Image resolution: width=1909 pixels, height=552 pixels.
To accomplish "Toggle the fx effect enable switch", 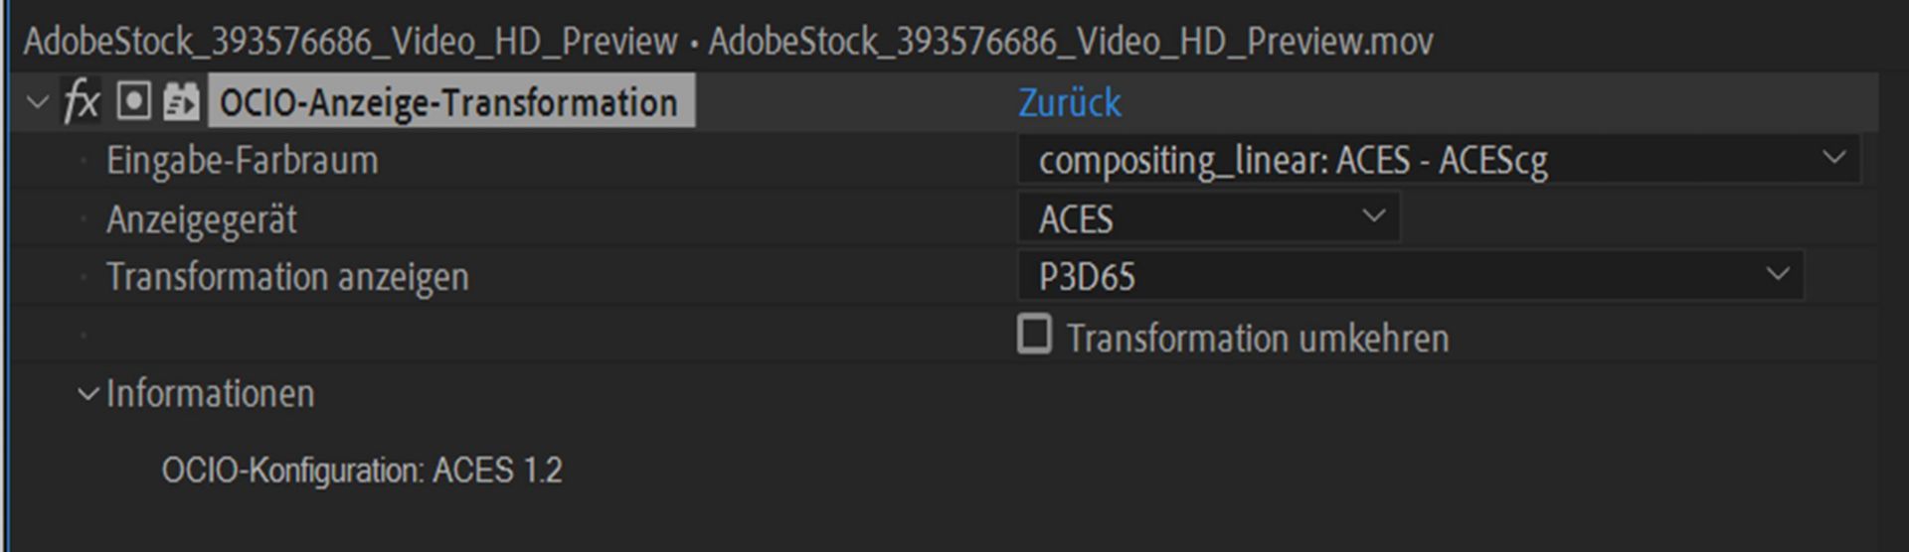I will point(82,102).
